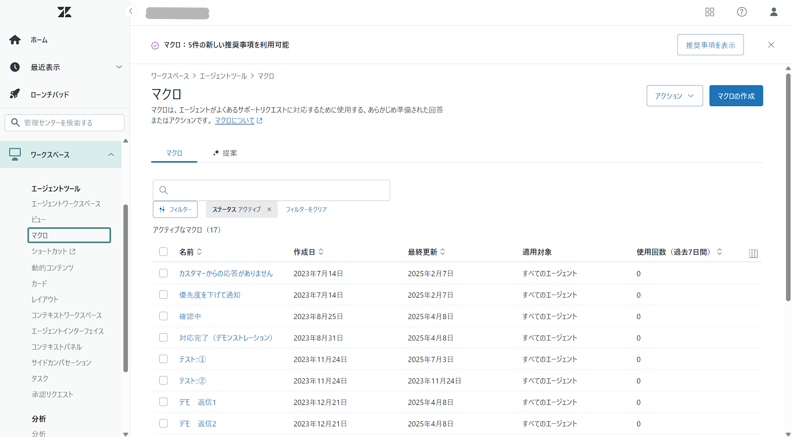
Task: Check the select-all macros checkbox
Action: [164, 252]
